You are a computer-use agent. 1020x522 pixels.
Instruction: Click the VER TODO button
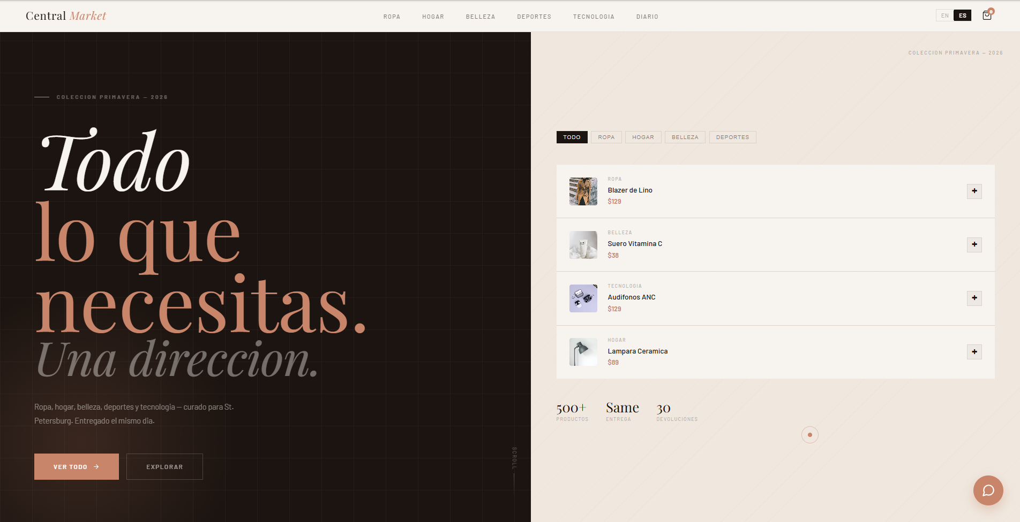(x=77, y=467)
